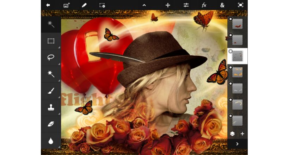Tap the active tool indicator above the toolbar
The width and height of the screenshot is (289, 155).
point(51,24)
